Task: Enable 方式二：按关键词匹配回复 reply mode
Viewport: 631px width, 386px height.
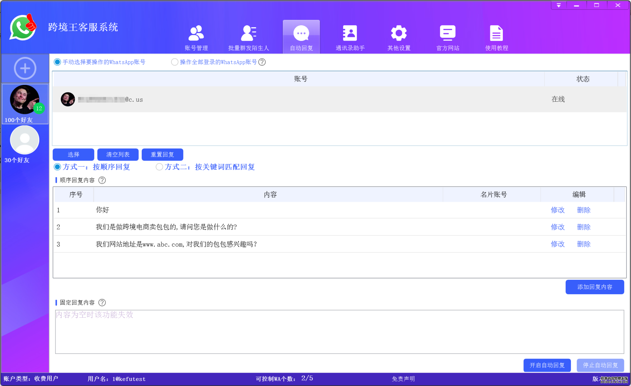Action: tap(159, 167)
